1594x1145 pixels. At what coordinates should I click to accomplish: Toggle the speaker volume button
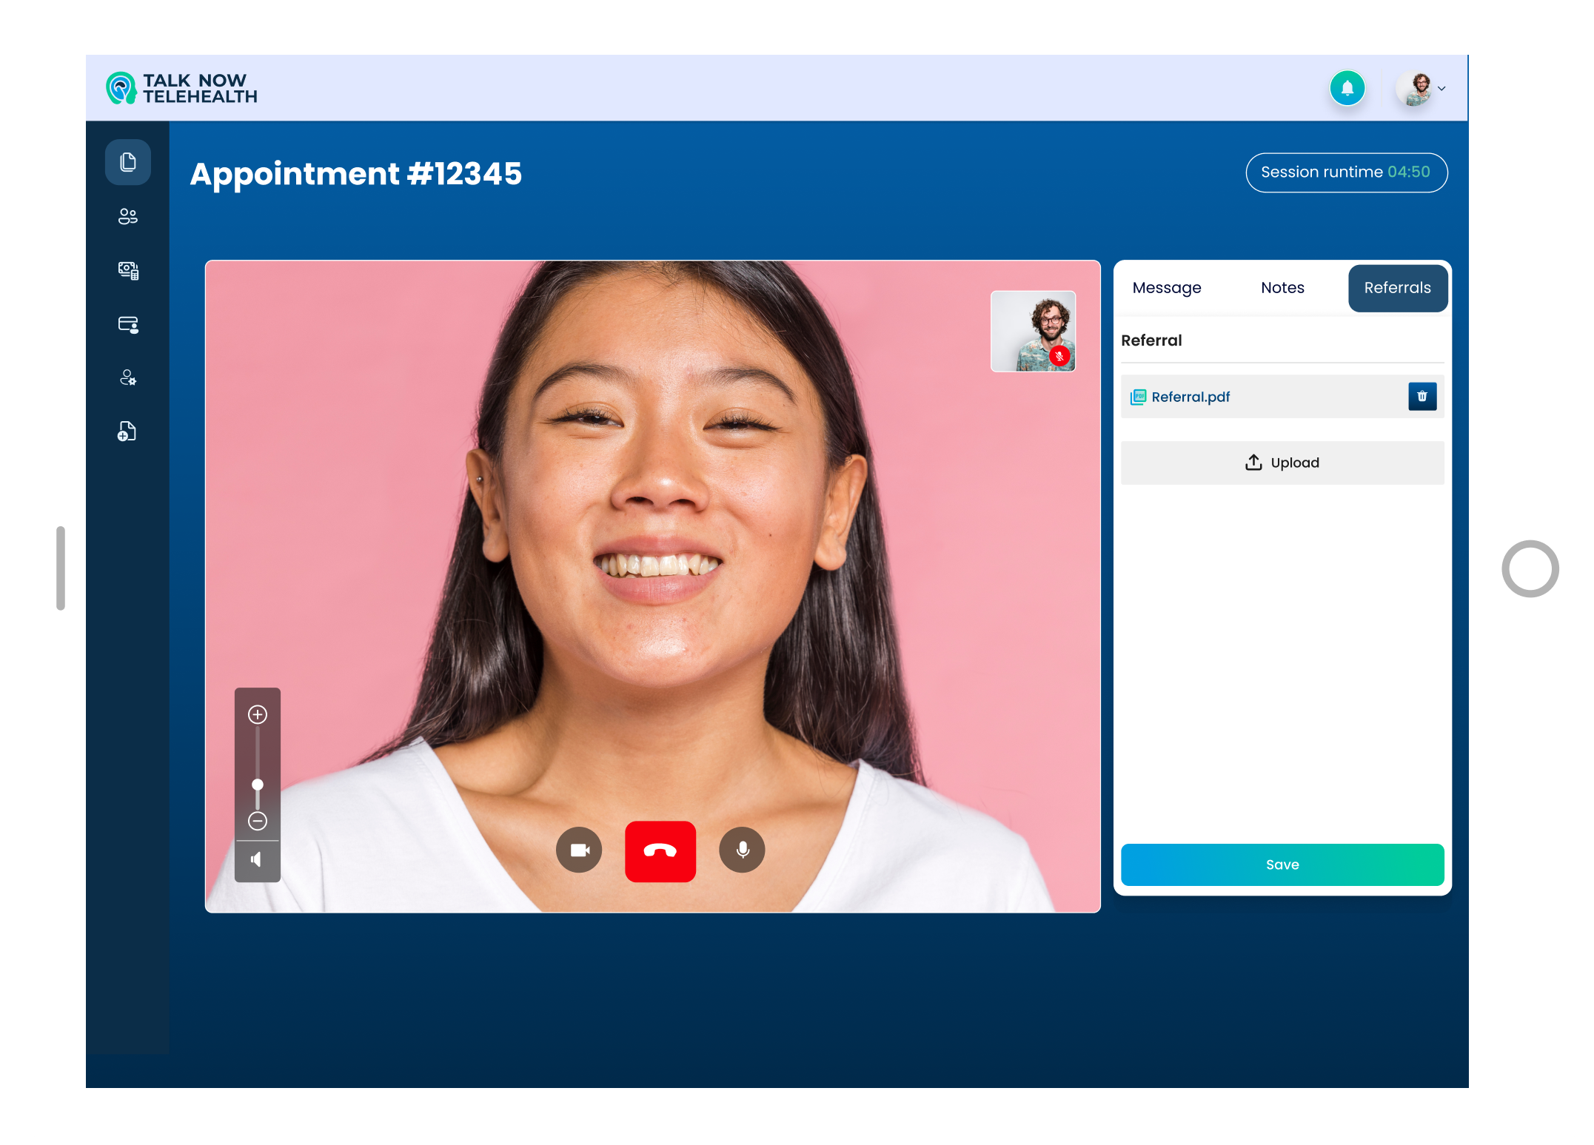257,860
